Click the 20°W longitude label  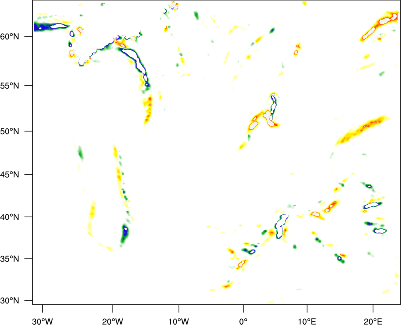pos(112,321)
